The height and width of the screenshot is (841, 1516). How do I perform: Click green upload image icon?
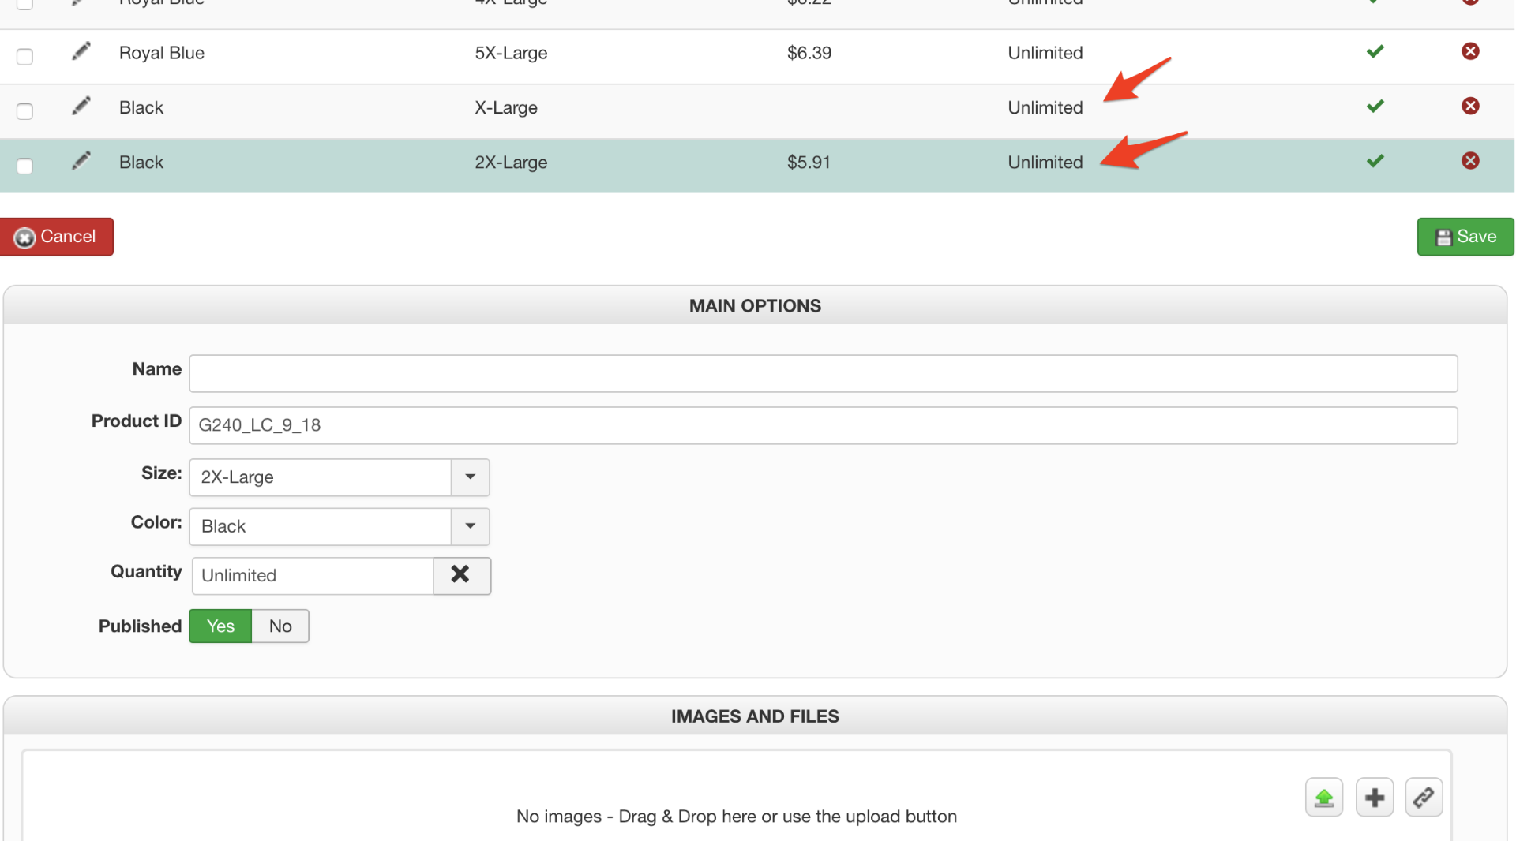[x=1323, y=798]
